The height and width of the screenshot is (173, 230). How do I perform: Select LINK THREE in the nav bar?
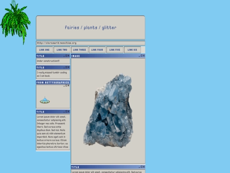pos(80,50)
